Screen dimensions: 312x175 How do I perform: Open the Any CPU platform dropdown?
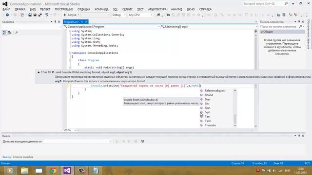click(140, 15)
